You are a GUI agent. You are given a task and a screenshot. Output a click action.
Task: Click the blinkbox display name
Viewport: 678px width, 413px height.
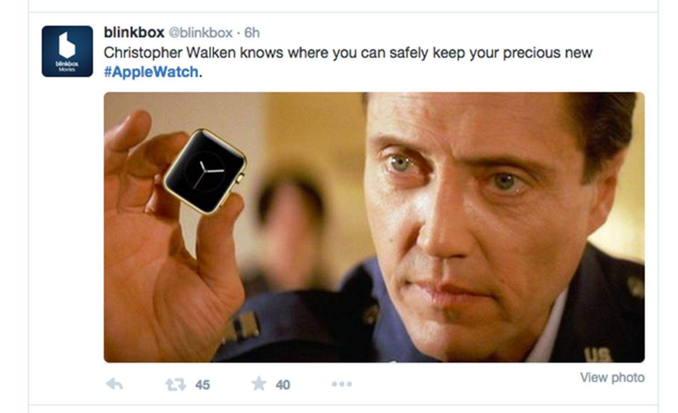tap(134, 32)
